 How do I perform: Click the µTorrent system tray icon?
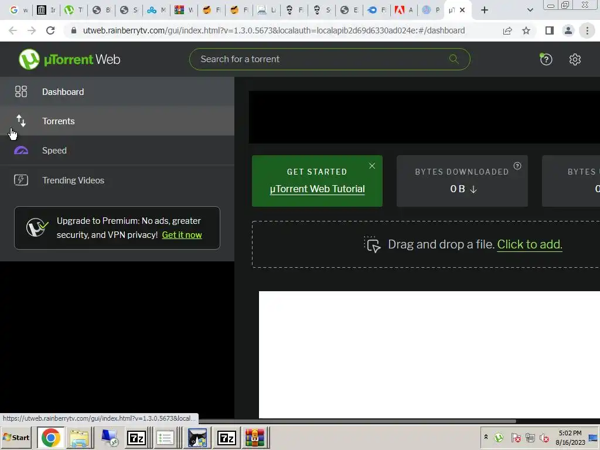click(499, 437)
